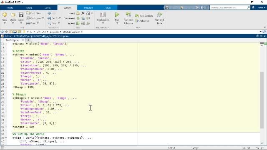Open the Print dropdown arrow

tap(38, 23)
